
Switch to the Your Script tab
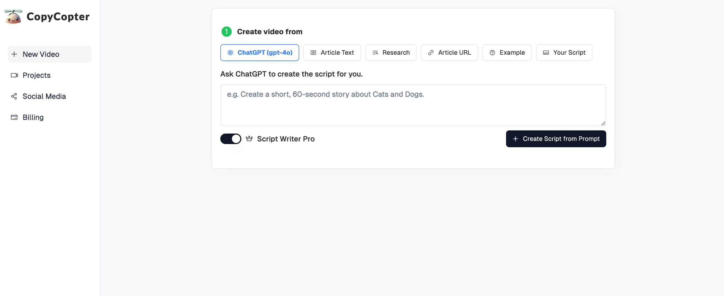564,53
